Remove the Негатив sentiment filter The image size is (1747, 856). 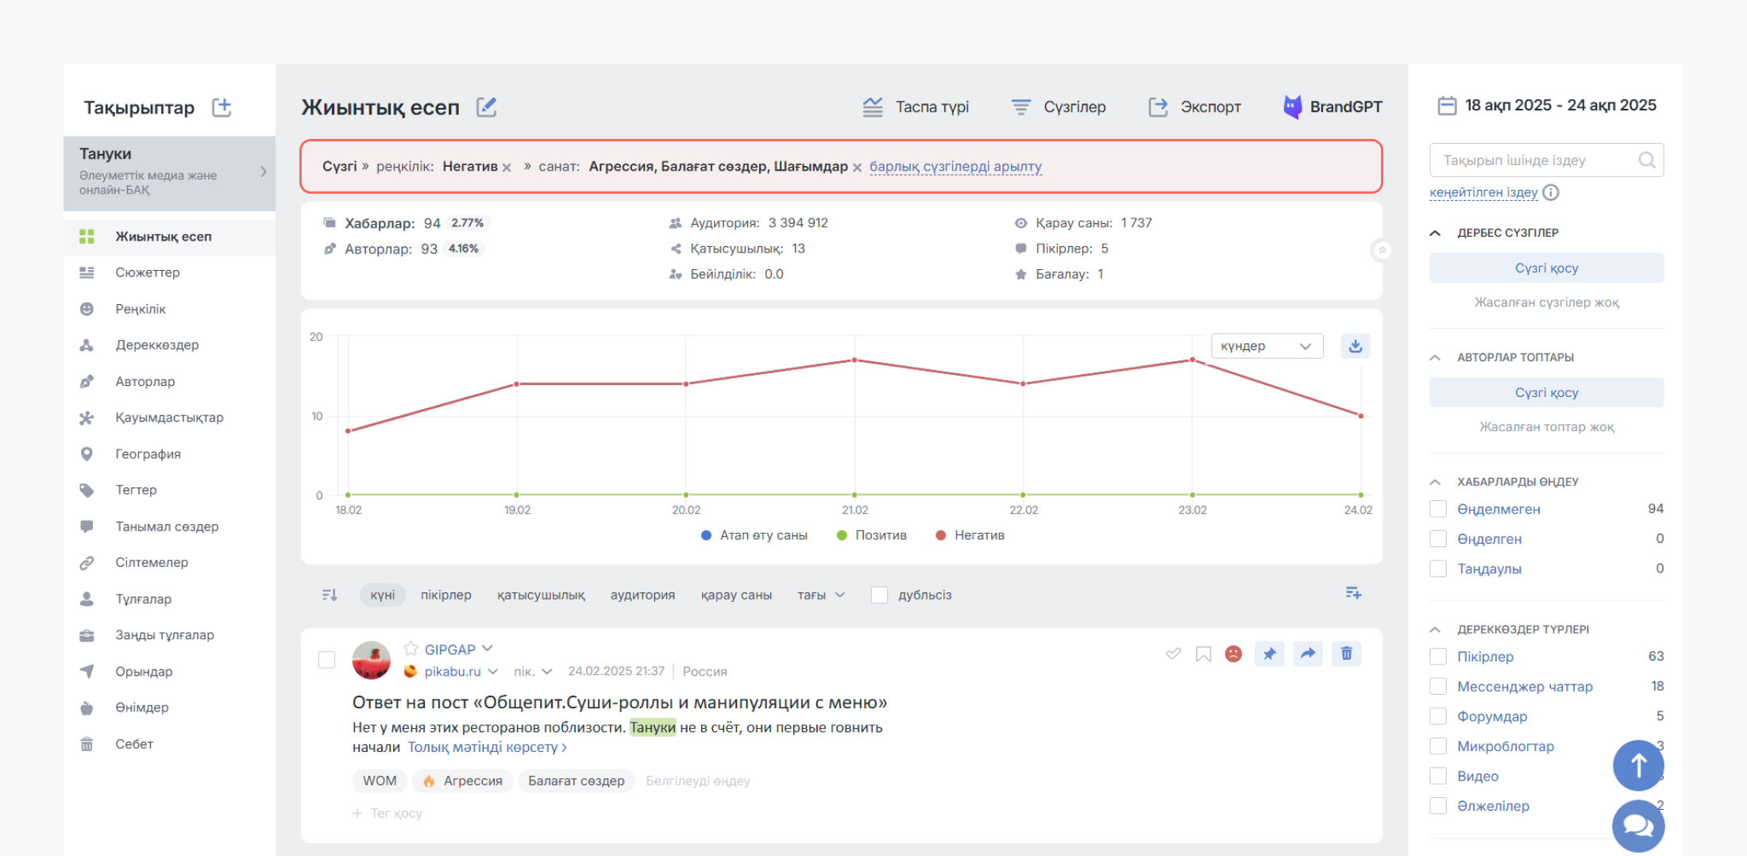pos(507,168)
